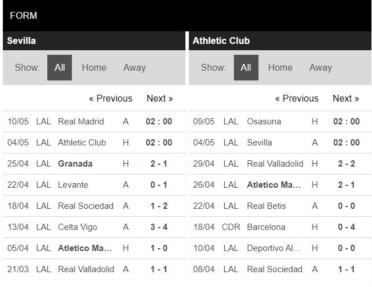Open Athletic Club's Previous matches page
Viewport: 372px width, 287px height.
[x=297, y=98]
